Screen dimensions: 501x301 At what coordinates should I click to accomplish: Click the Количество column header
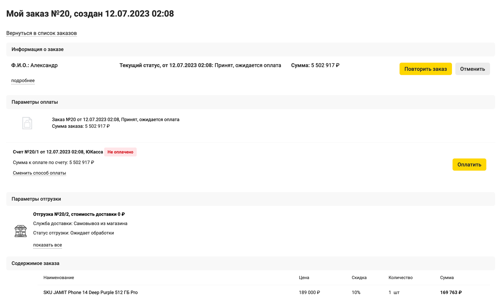tap(400, 278)
